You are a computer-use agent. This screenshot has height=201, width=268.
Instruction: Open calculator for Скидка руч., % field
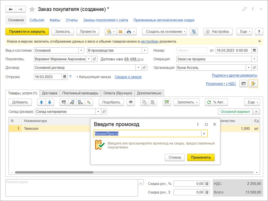coord(207,184)
